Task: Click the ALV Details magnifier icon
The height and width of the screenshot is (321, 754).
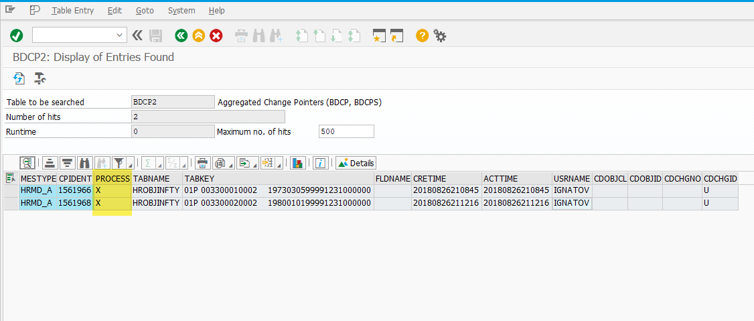Action: coord(27,163)
